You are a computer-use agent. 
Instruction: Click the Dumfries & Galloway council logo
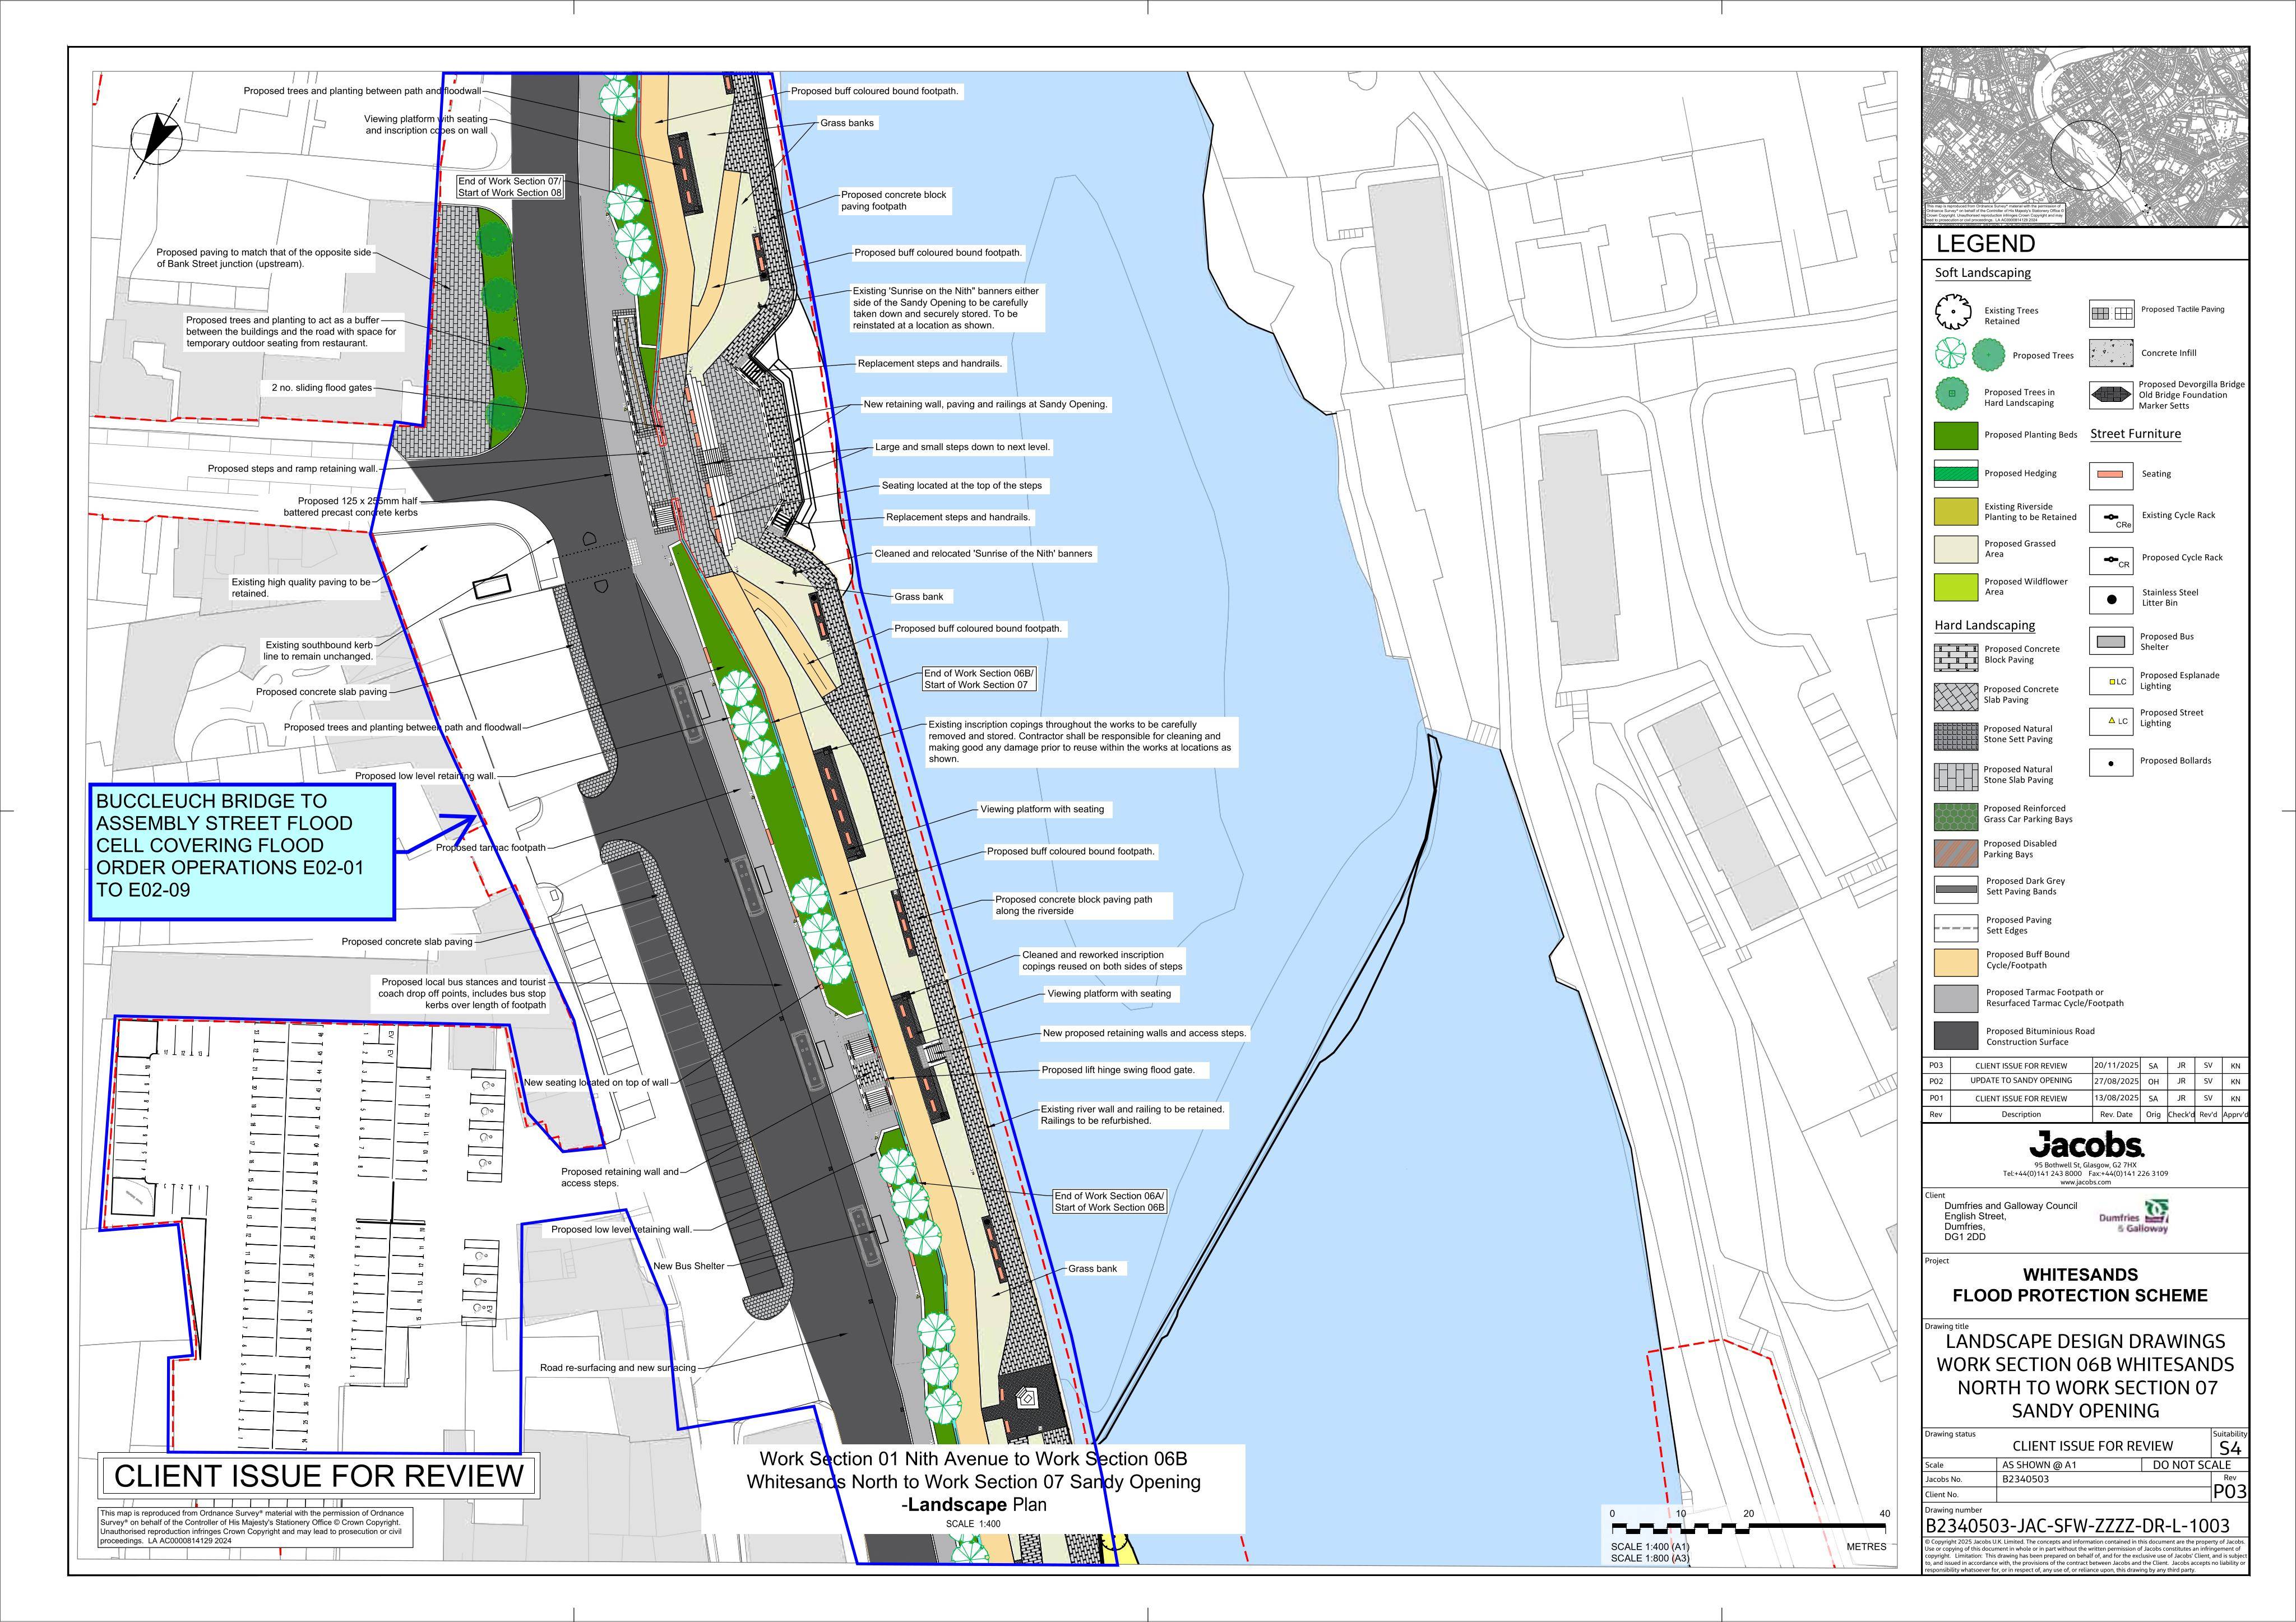point(2133,1216)
